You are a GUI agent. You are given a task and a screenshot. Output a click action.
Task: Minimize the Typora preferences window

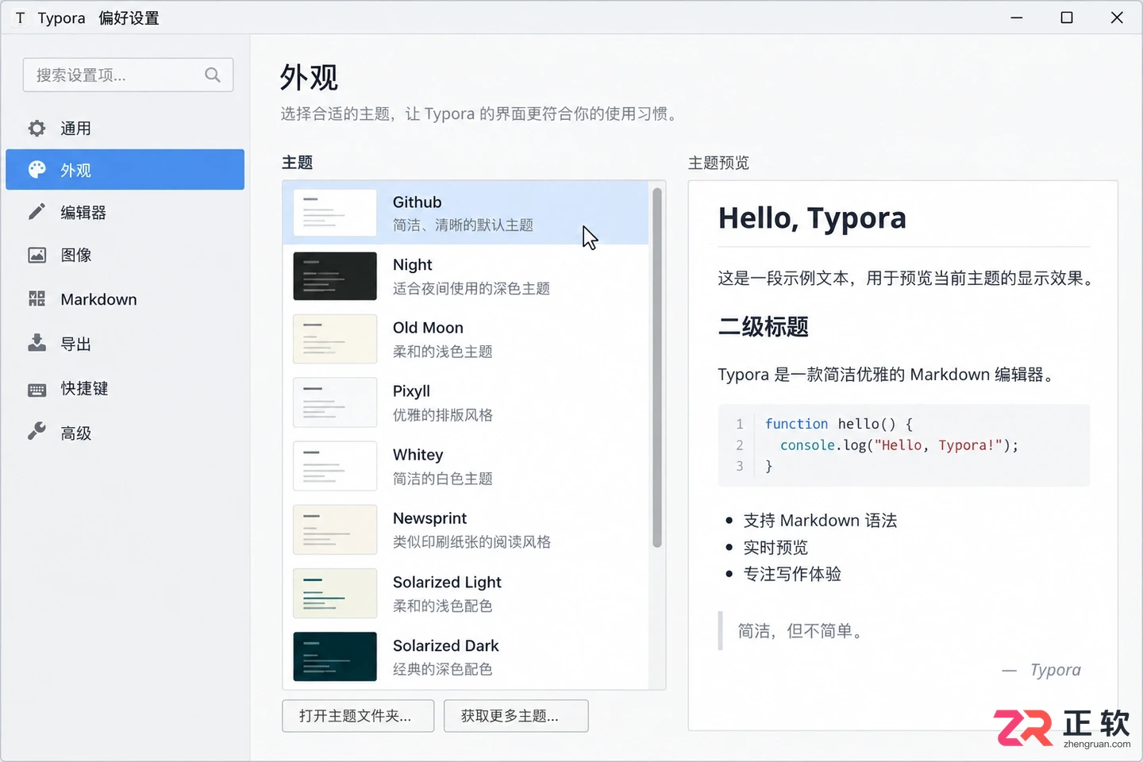(x=1016, y=17)
